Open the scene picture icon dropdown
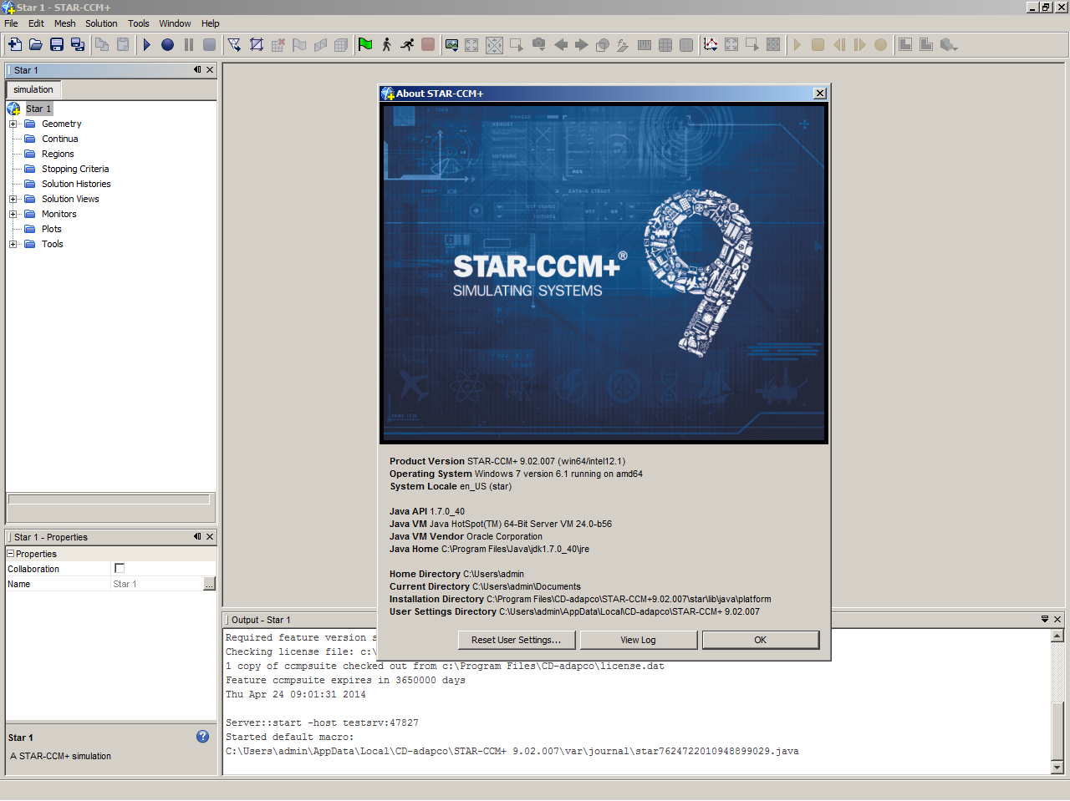Viewport: 1070px width, 801px height. click(451, 44)
